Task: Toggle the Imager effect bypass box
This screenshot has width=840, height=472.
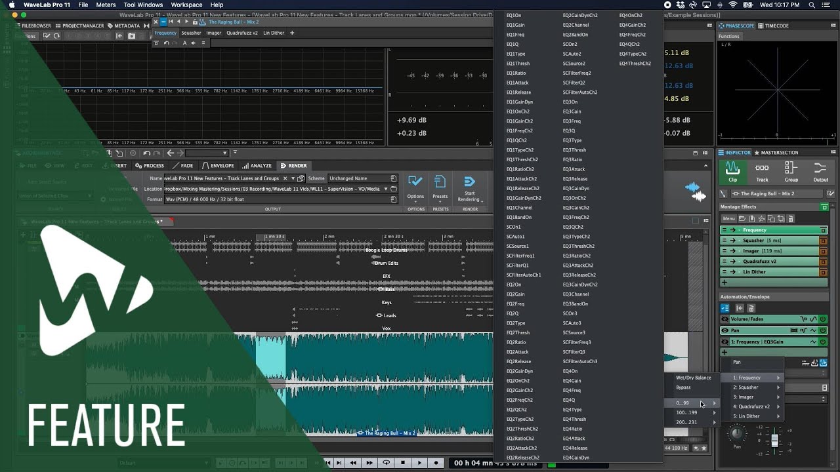Action: [824, 251]
